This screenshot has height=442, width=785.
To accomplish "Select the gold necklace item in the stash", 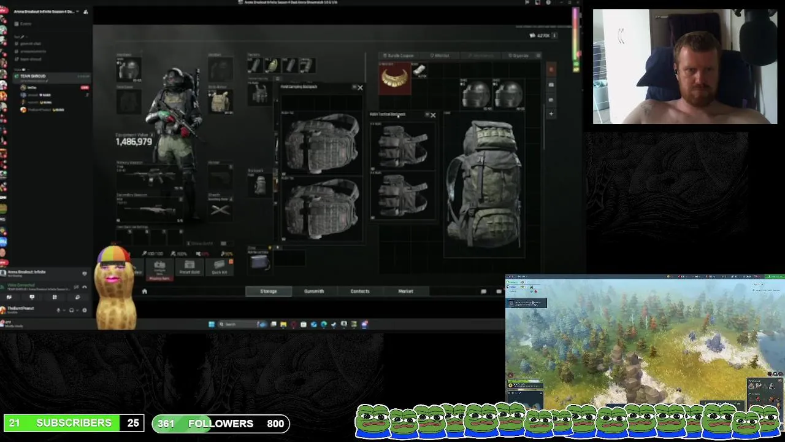I will click(394, 79).
